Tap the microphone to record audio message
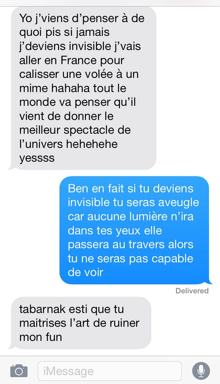Screen dimensions: 220x384 click(x=201, y=371)
